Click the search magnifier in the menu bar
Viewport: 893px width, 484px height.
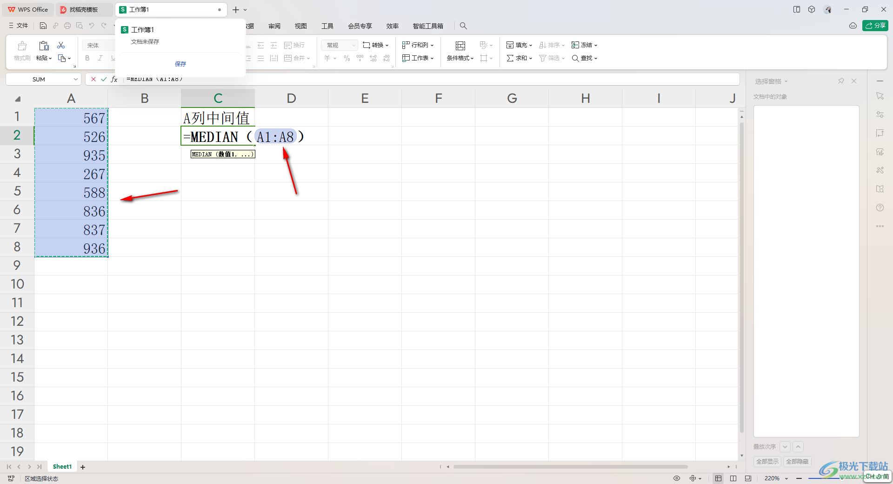click(x=463, y=26)
